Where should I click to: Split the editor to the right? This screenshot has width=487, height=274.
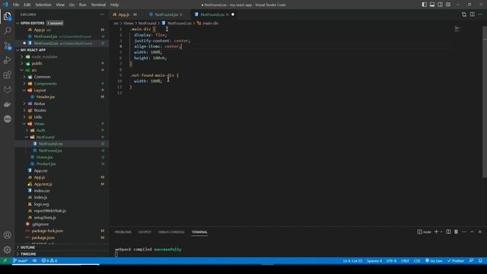click(x=472, y=14)
